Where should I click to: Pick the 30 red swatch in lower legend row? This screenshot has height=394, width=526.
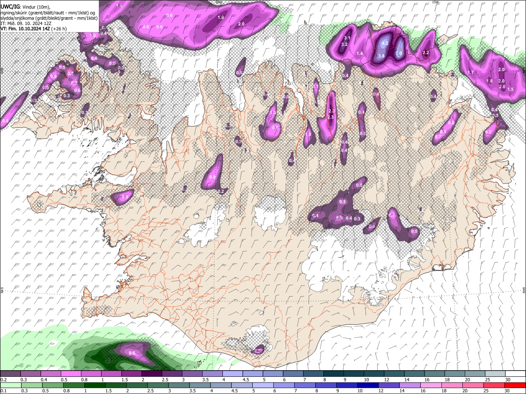point(514,385)
